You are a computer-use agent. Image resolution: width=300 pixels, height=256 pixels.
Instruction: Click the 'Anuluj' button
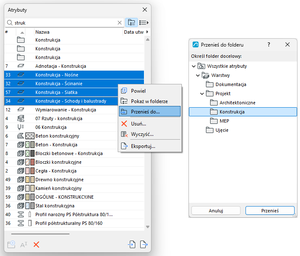216,211
